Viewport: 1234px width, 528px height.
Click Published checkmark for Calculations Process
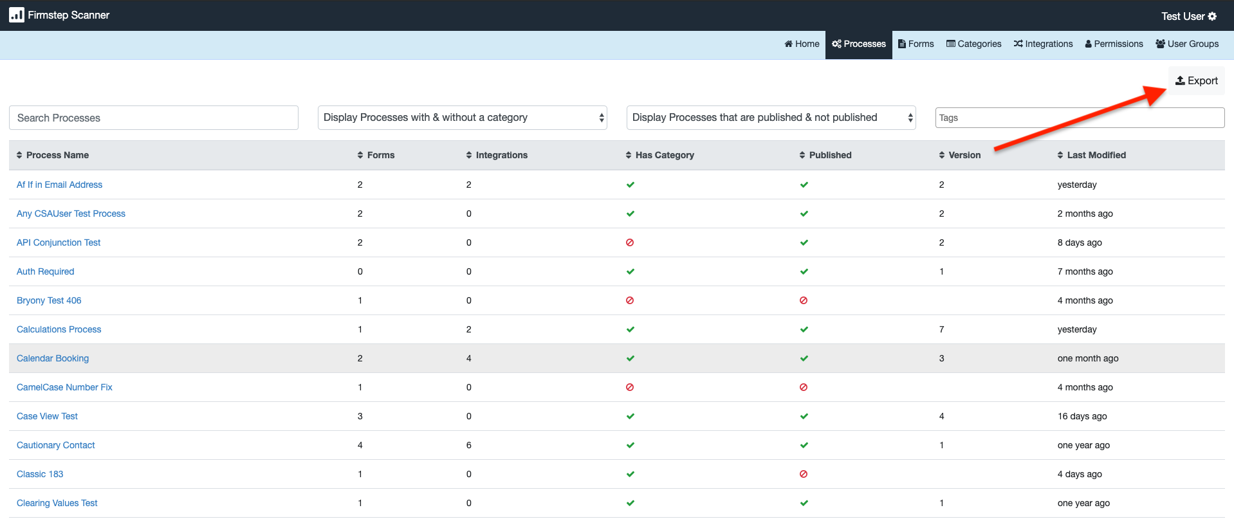tap(804, 329)
